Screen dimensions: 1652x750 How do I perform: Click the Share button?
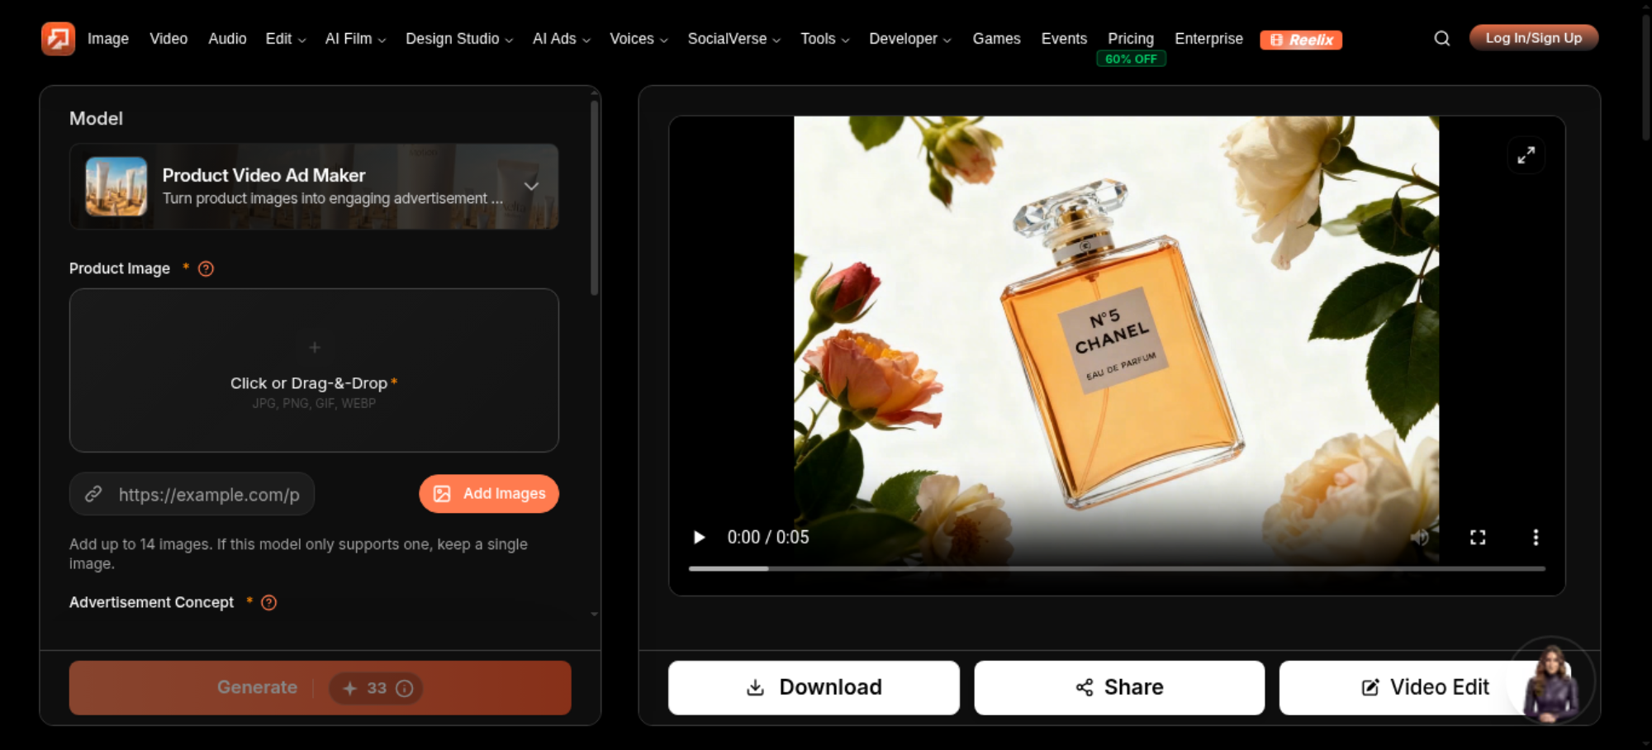(1119, 688)
